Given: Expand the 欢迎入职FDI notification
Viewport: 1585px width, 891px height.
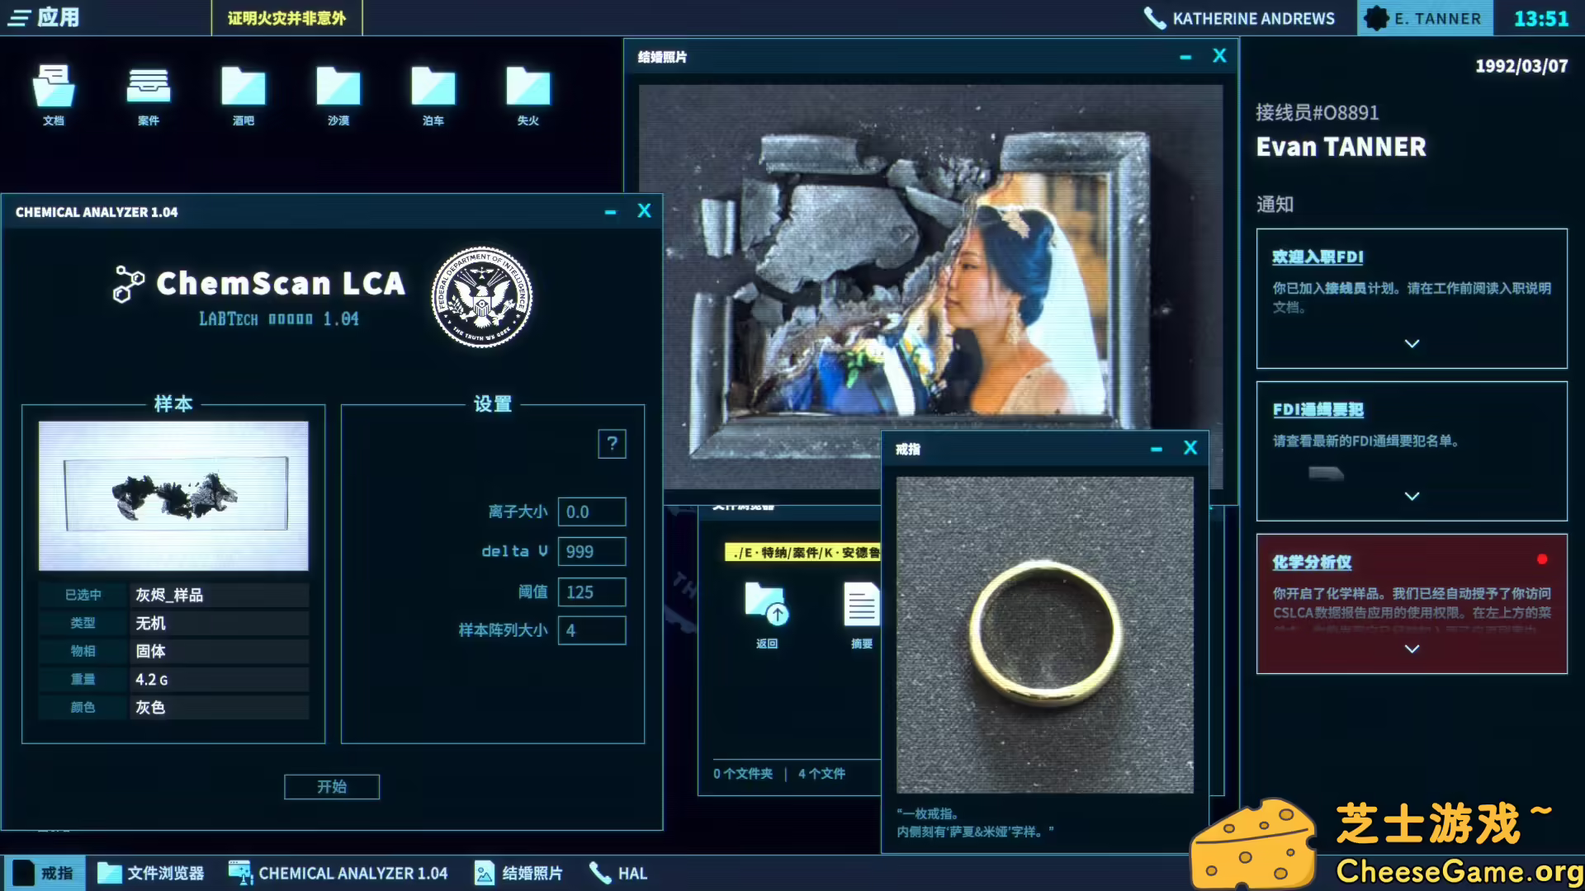Looking at the screenshot, I should coord(1412,343).
